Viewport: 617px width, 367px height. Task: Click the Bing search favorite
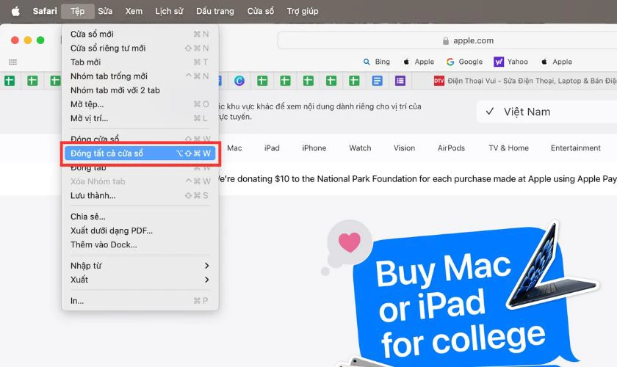point(377,62)
